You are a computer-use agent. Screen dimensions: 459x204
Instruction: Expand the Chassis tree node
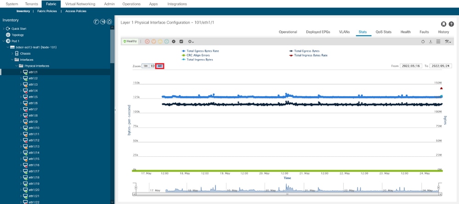click(x=12, y=54)
